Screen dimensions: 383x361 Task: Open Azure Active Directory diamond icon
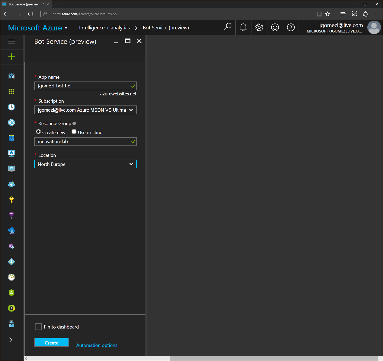point(12,262)
